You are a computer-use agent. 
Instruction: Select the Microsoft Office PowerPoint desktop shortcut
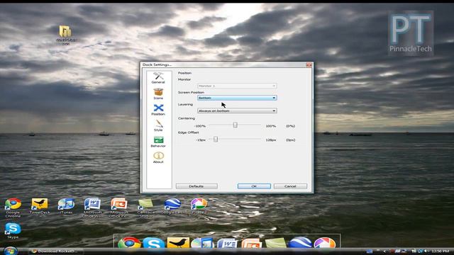tap(118, 208)
